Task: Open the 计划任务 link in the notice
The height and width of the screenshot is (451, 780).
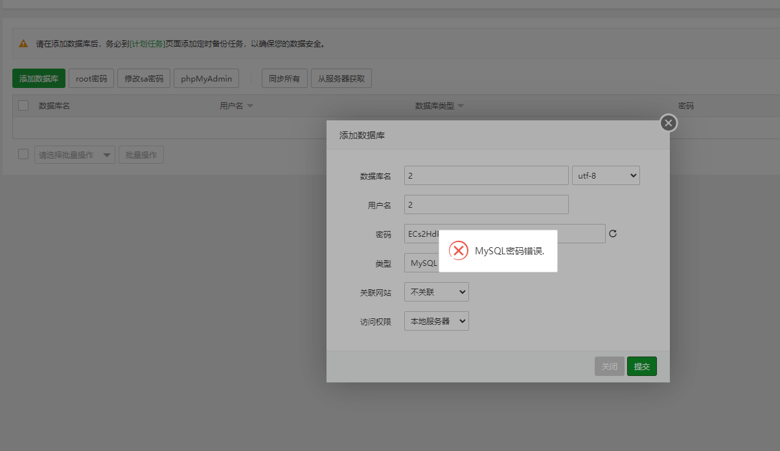Action: coord(147,44)
